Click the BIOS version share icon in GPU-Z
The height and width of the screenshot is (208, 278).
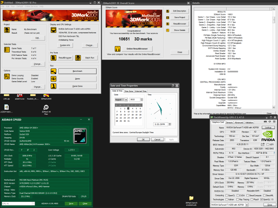tap(263, 144)
